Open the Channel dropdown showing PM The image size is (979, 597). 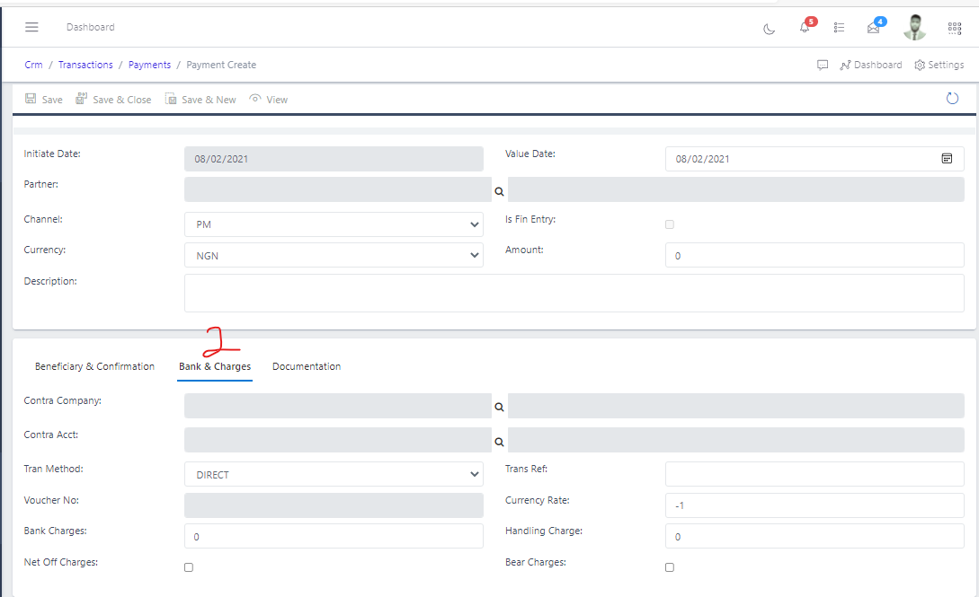(333, 224)
